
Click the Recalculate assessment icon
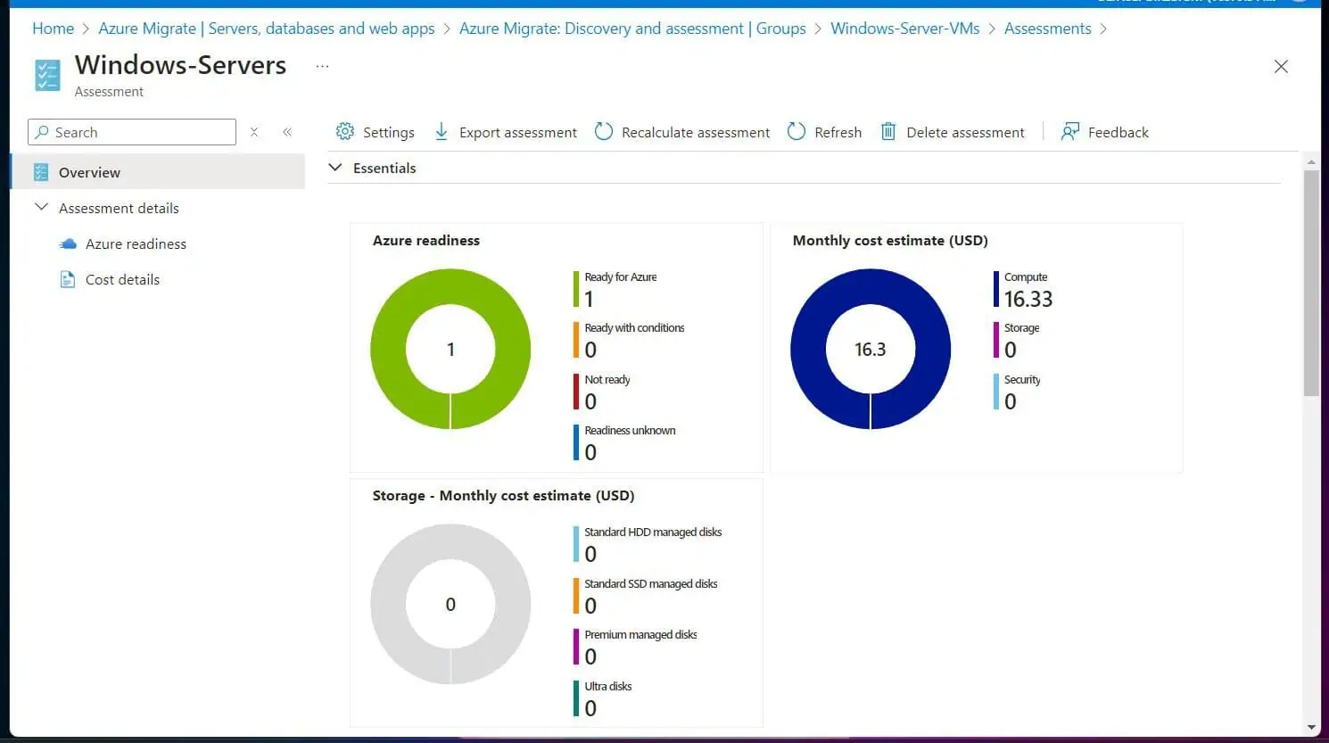[604, 132]
